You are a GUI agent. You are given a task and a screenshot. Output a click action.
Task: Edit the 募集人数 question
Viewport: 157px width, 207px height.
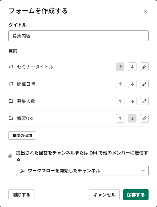[x=144, y=101]
